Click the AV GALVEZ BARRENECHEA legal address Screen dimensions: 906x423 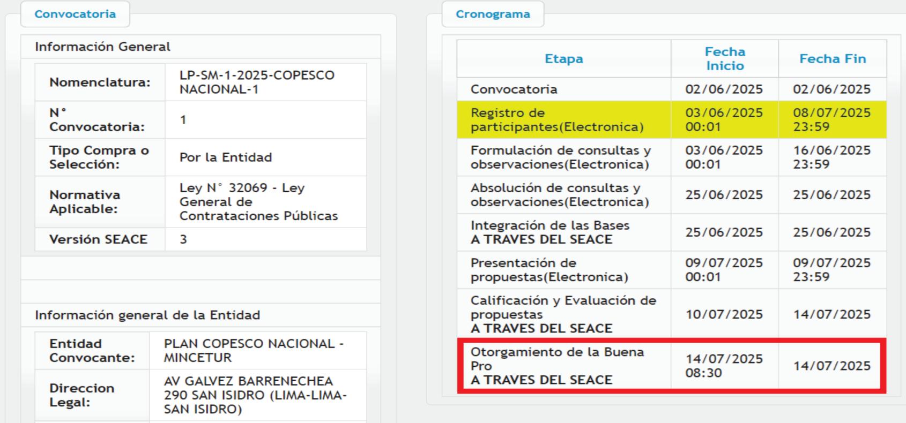tap(255, 395)
